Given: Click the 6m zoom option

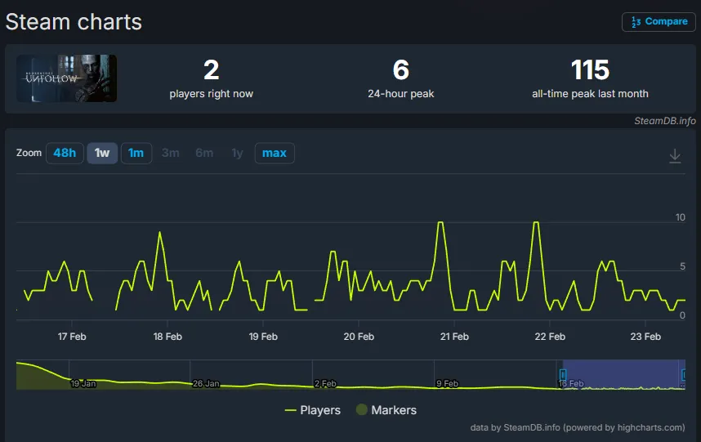Looking at the screenshot, I should pyautogui.click(x=204, y=153).
